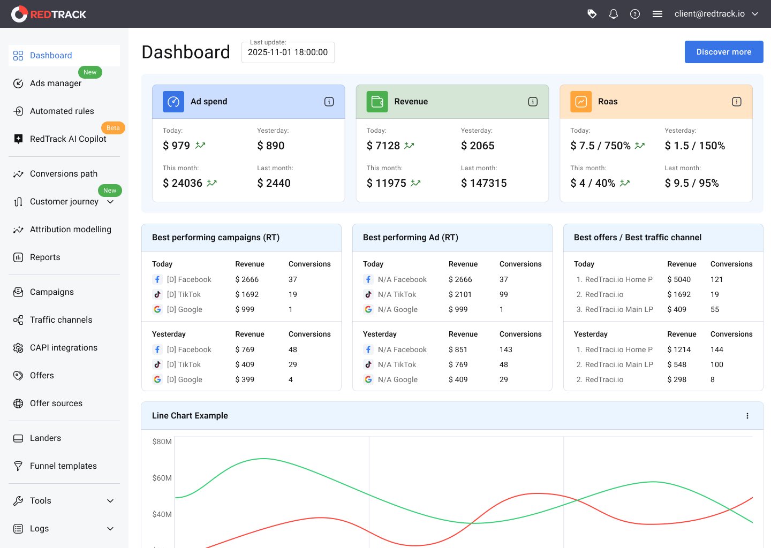This screenshot has height=548, width=771.
Task: Click the Landers icon
Action: click(18, 438)
